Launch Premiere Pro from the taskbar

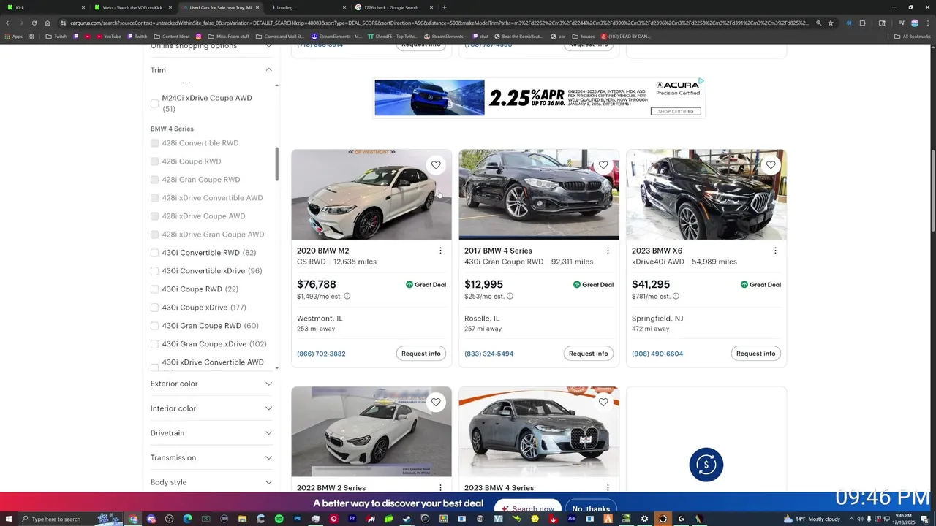pos(352,519)
